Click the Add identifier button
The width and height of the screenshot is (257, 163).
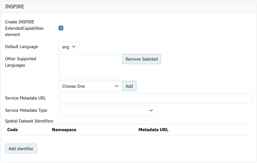coord(21,148)
